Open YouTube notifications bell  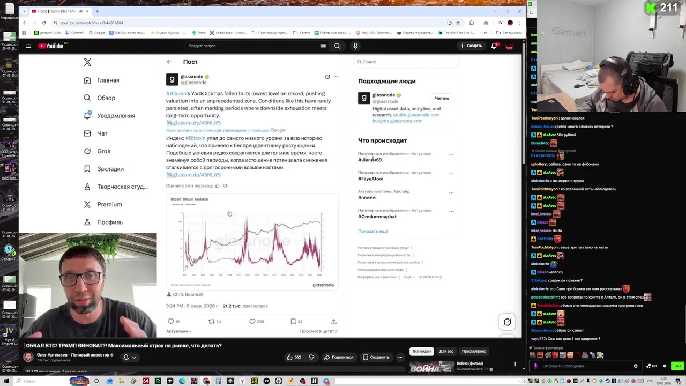(x=494, y=46)
